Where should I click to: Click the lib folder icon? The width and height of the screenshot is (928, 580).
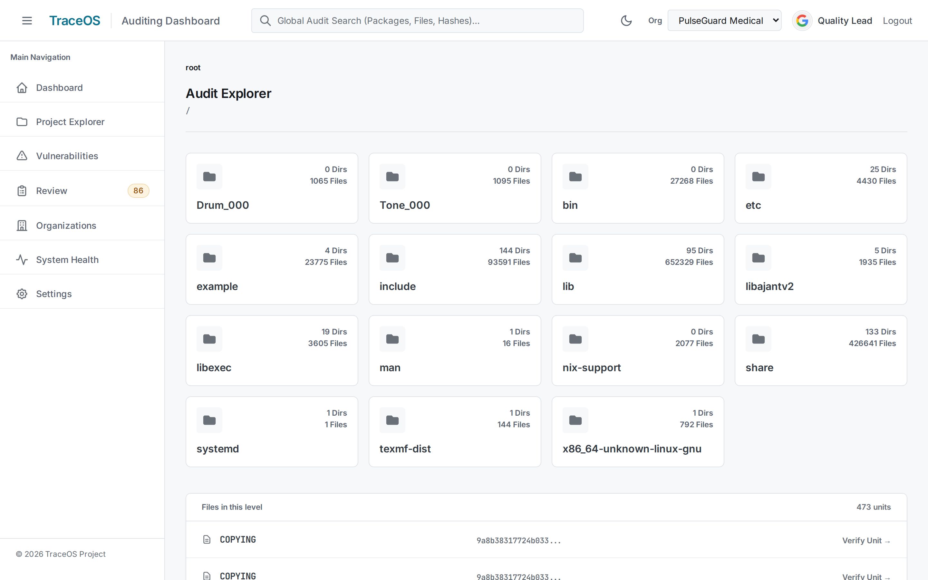tap(575, 258)
